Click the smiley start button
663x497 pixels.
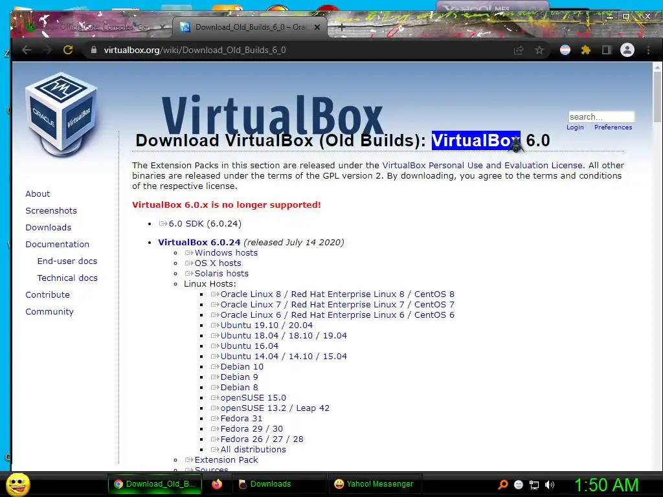coord(17,484)
